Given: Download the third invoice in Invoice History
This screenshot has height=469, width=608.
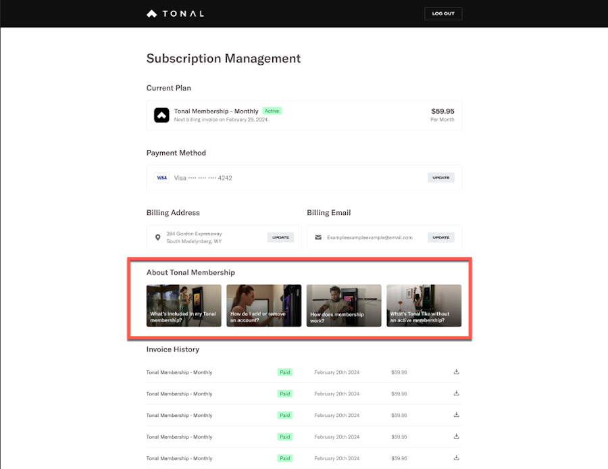Looking at the screenshot, I should [x=457, y=415].
